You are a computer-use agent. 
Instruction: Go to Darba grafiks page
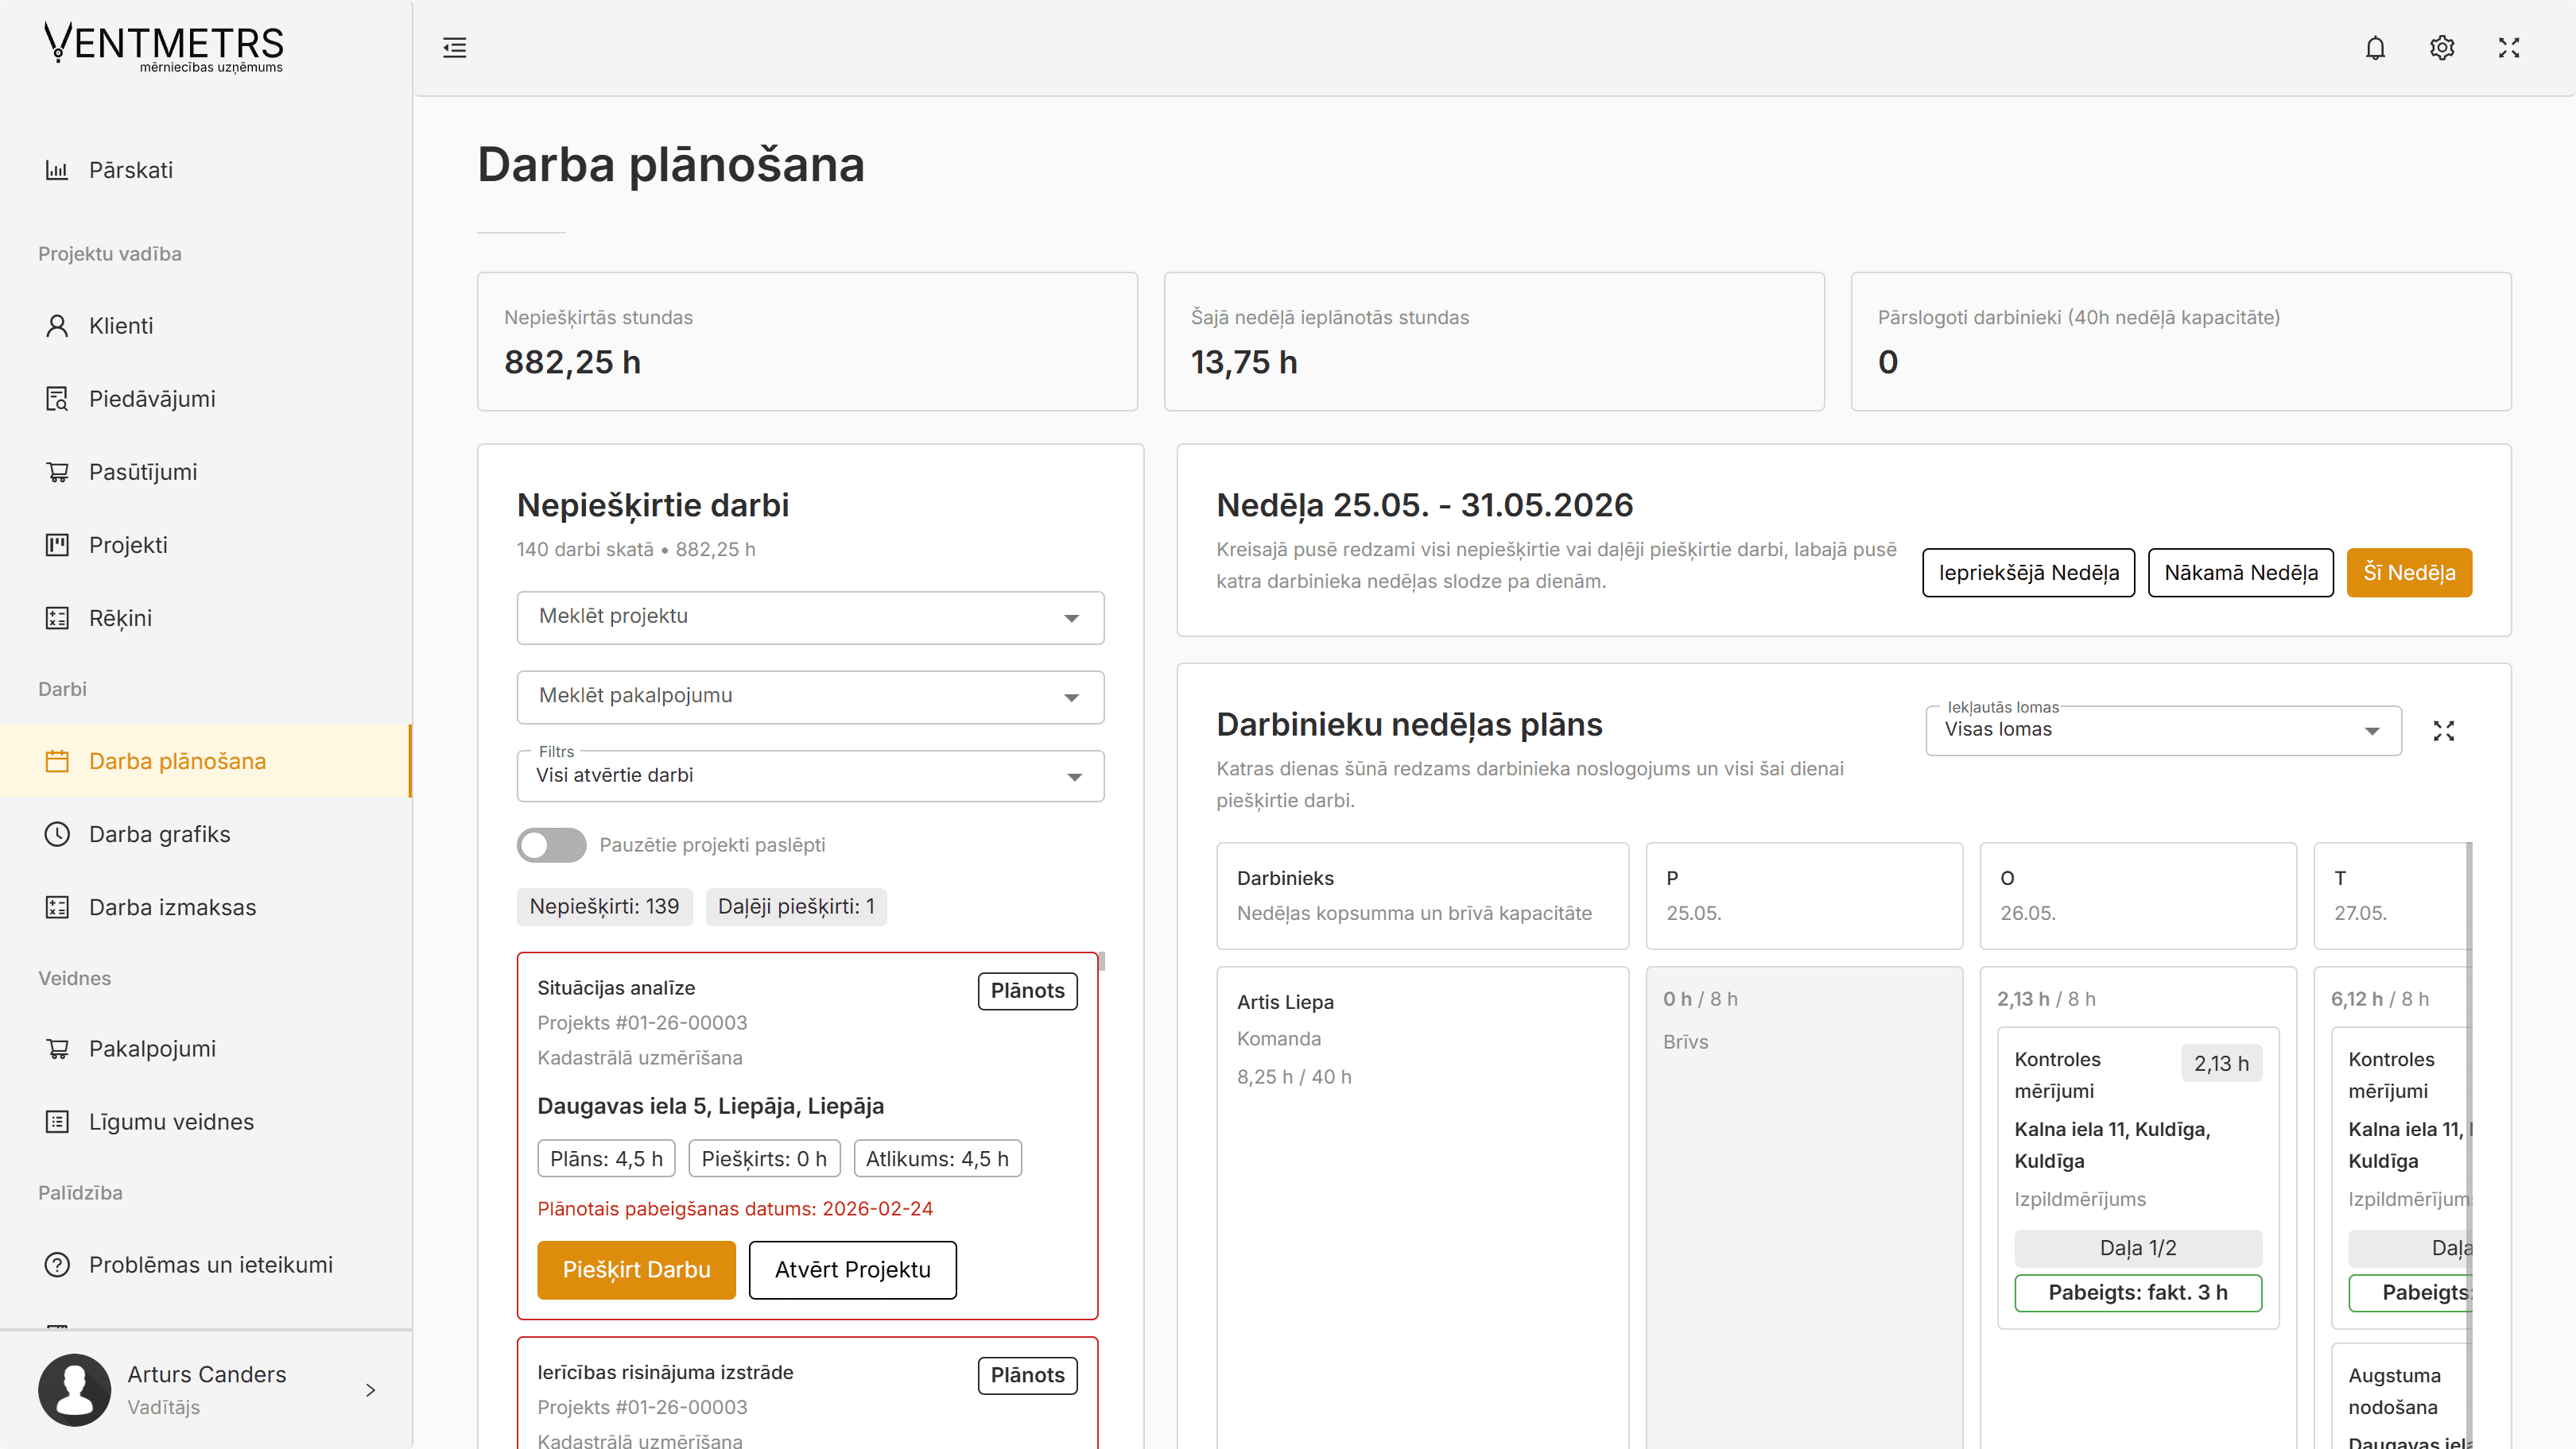click(x=206, y=834)
